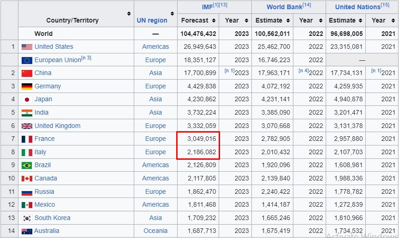Click the South Korea flag icon
This screenshot has height=238, width=399.
[x=27, y=218]
